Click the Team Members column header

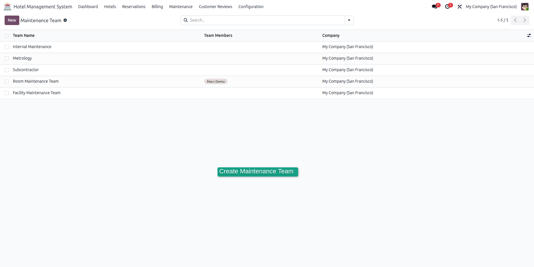(218, 35)
